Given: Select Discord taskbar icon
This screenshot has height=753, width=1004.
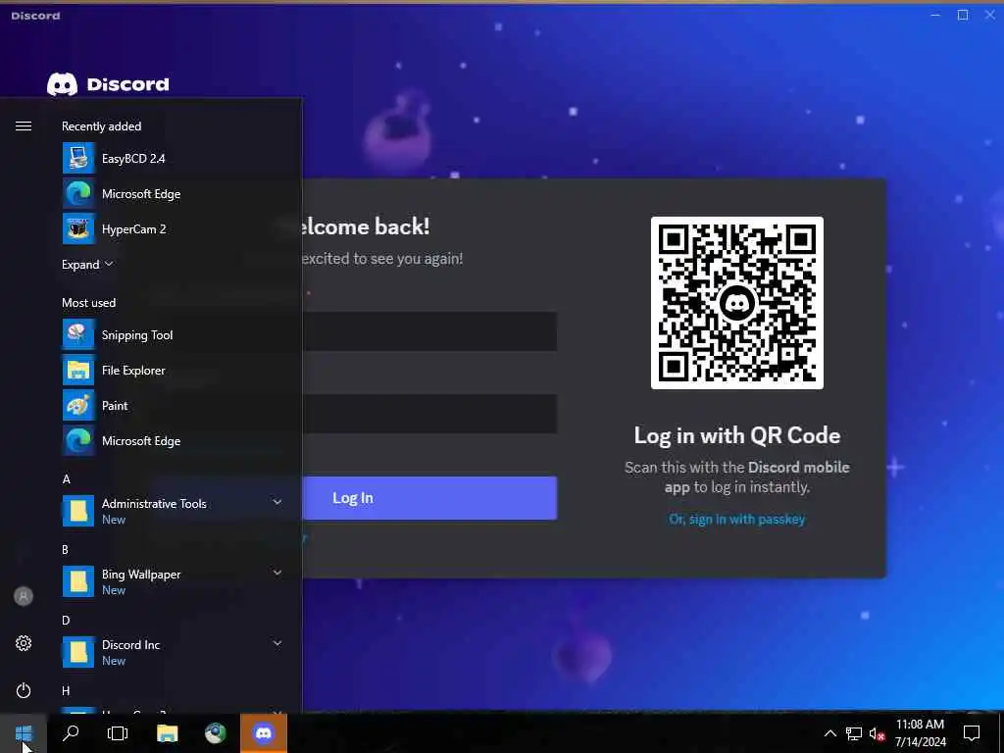Looking at the screenshot, I should [263, 732].
